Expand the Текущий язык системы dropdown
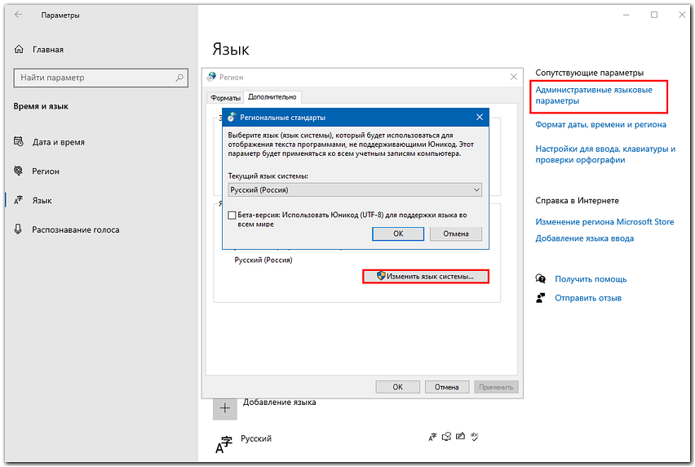695x467 pixels. coord(355,190)
